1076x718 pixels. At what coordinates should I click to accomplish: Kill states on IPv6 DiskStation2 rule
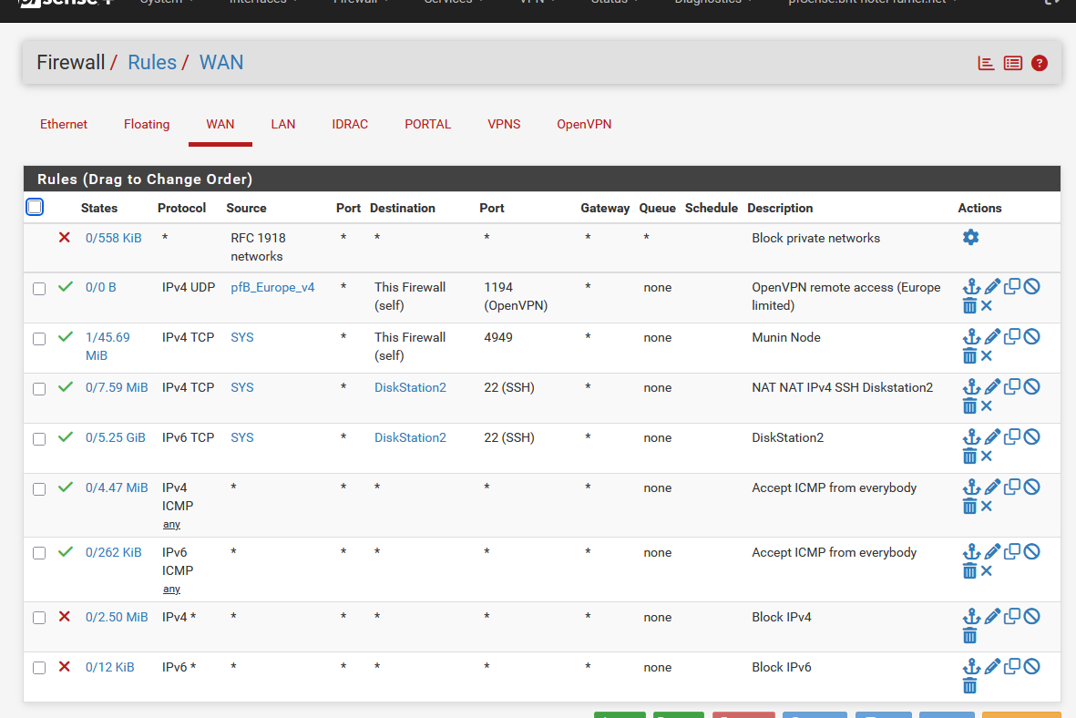(x=986, y=456)
